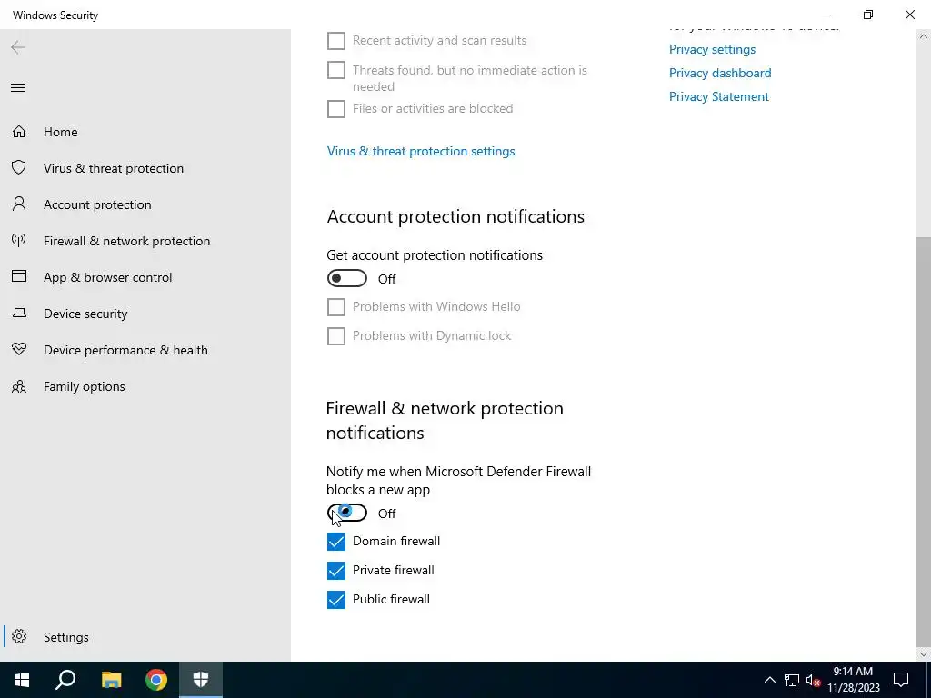Open Device performance & health page
The image size is (931, 698).
tap(145, 350)
